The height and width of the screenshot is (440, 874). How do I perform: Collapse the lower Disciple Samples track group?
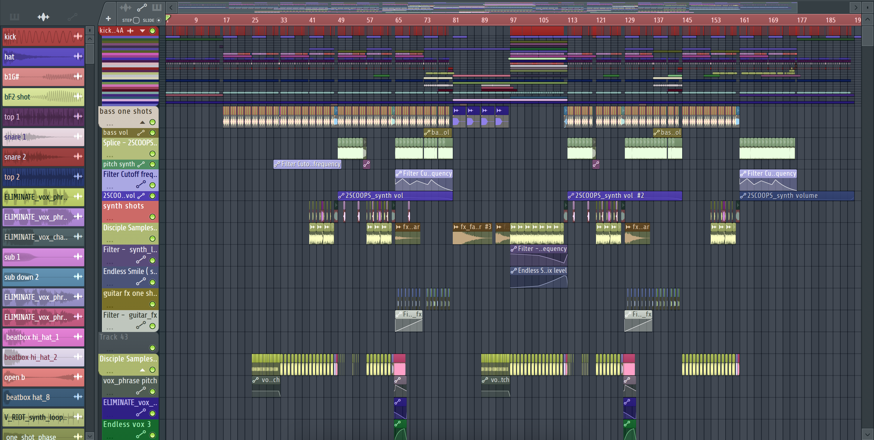(143, 370)
